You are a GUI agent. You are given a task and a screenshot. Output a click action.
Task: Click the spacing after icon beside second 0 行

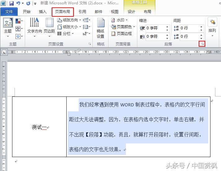tap(176, 36)
